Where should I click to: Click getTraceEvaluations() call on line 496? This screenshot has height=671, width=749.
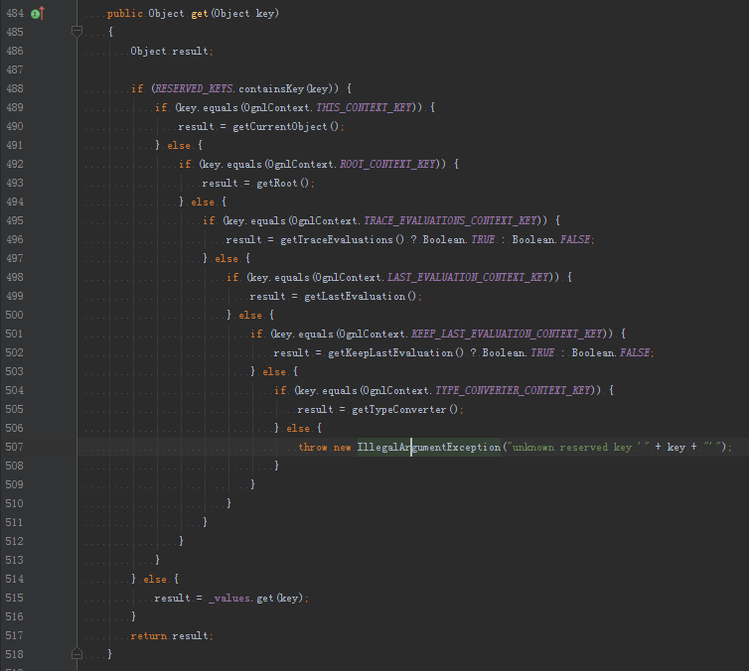point(343,239)
